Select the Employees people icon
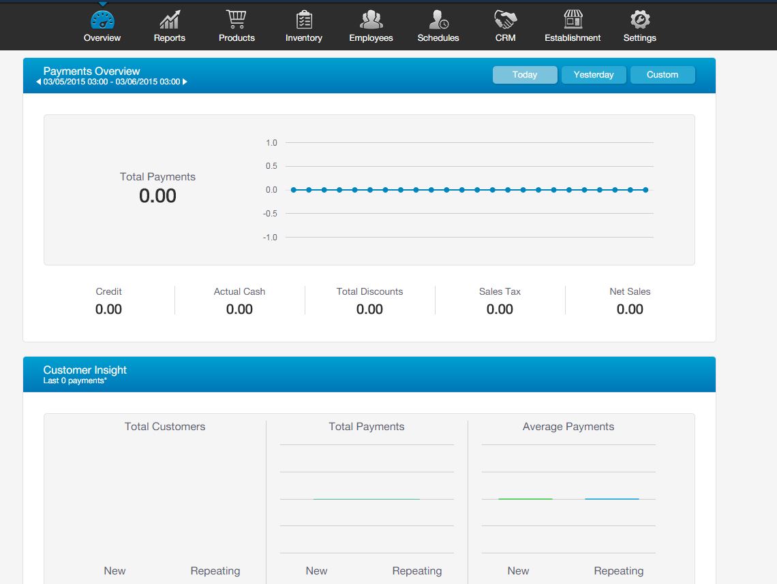The width and height of the screenshot is (777, 584). (371, 20)
